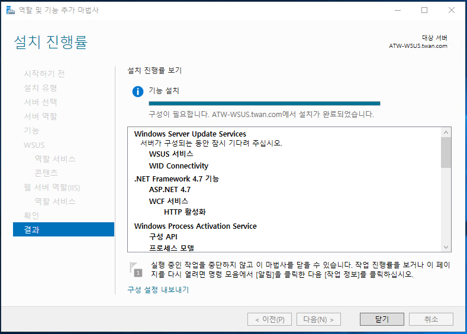Maximize the wizard window

424,10
